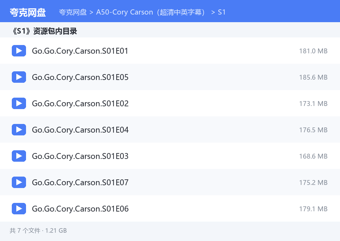Open file name Go.Go.Cory.Carson.S01E02
Image resolution: width=340 pixels, height=241 pixels.
coord(80,104)
